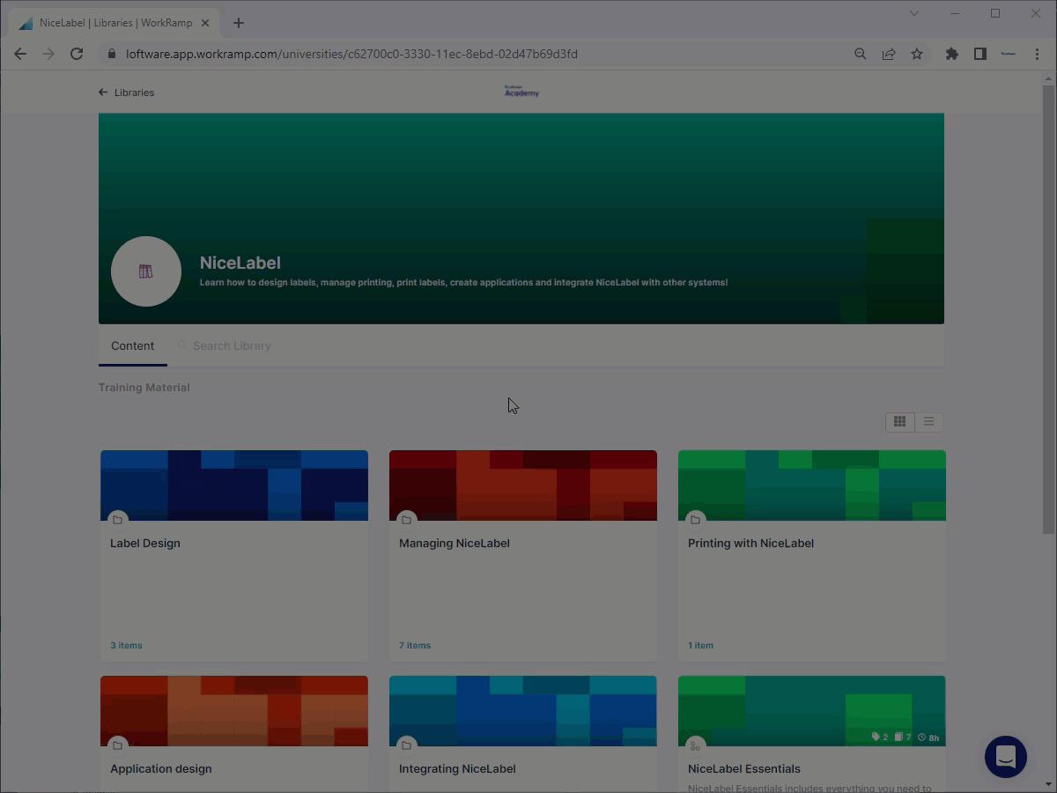Viewport: 1057px width, 793px height.
Task: Open the Printing with NiceLabel title
Action: pos(750,544)
